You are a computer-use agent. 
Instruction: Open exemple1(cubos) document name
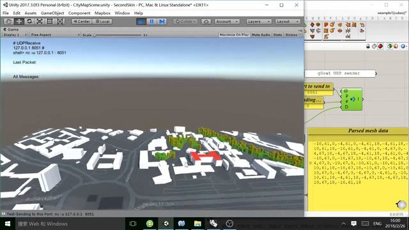click(x=392, y=13)
